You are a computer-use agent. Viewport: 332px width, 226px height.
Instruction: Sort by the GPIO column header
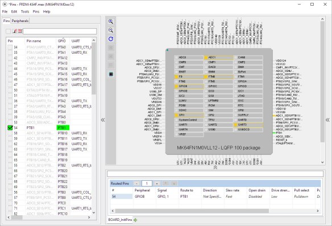coord(63,41)
